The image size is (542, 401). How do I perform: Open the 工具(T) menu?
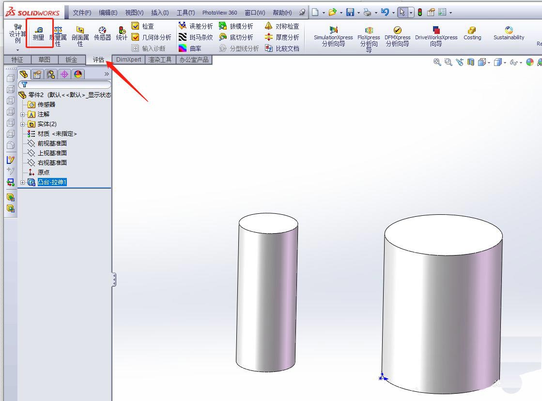point(186,13)
